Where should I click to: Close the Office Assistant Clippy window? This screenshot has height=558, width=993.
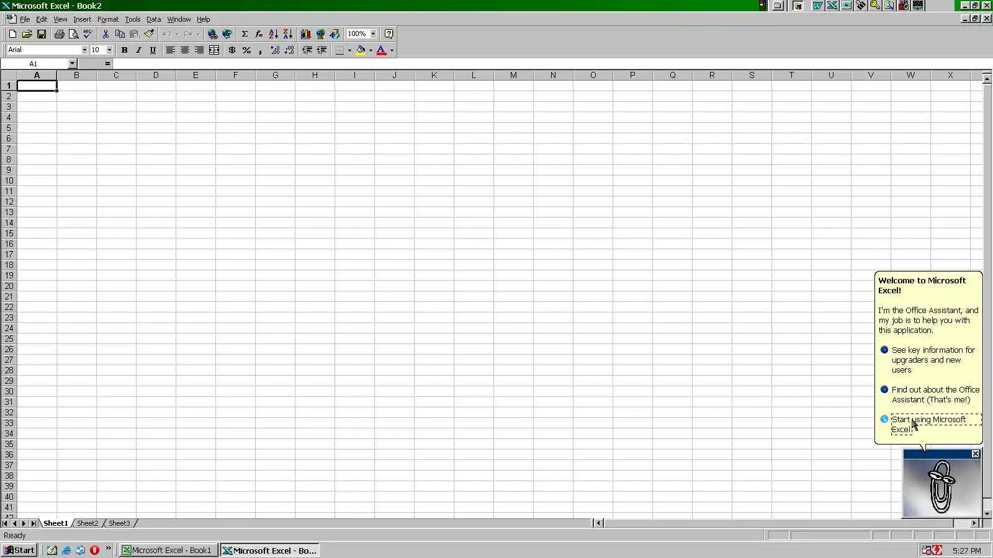(976, 454)
